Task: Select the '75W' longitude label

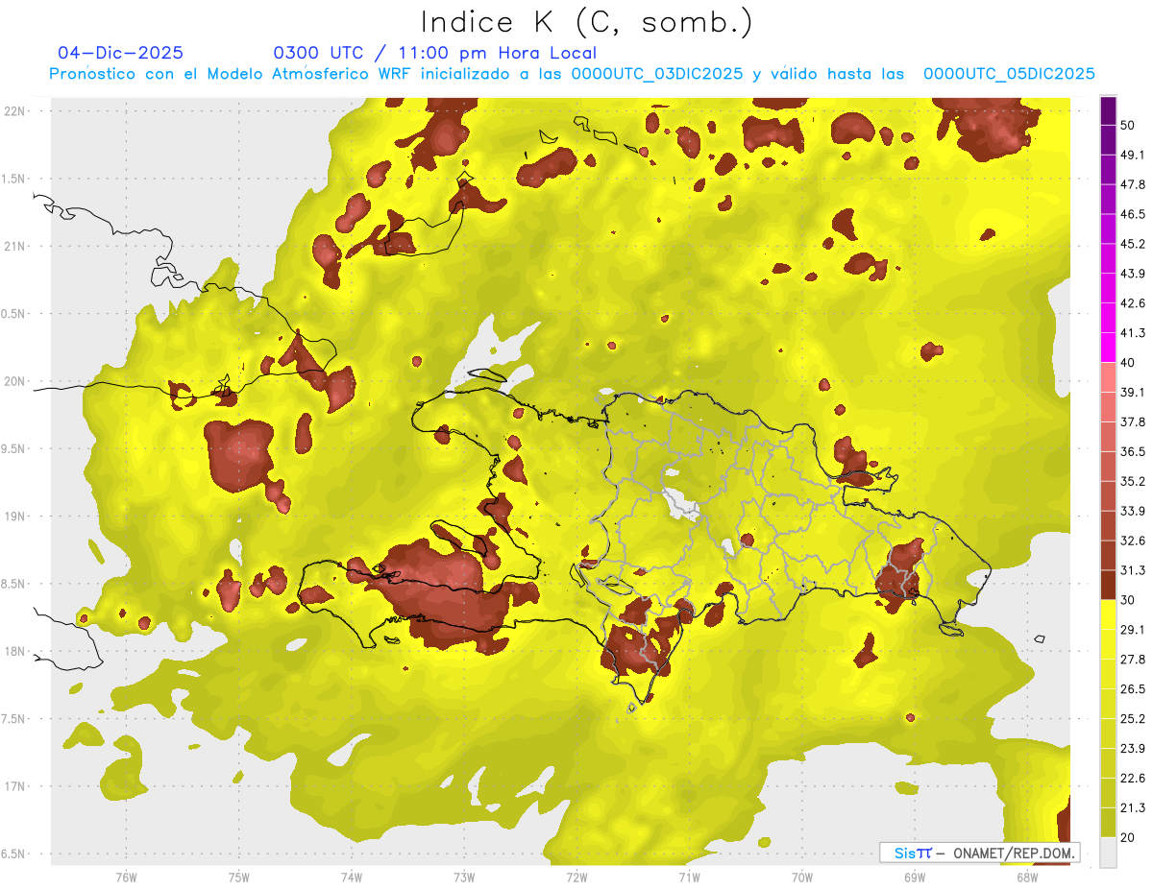Action: coord(238,878)
